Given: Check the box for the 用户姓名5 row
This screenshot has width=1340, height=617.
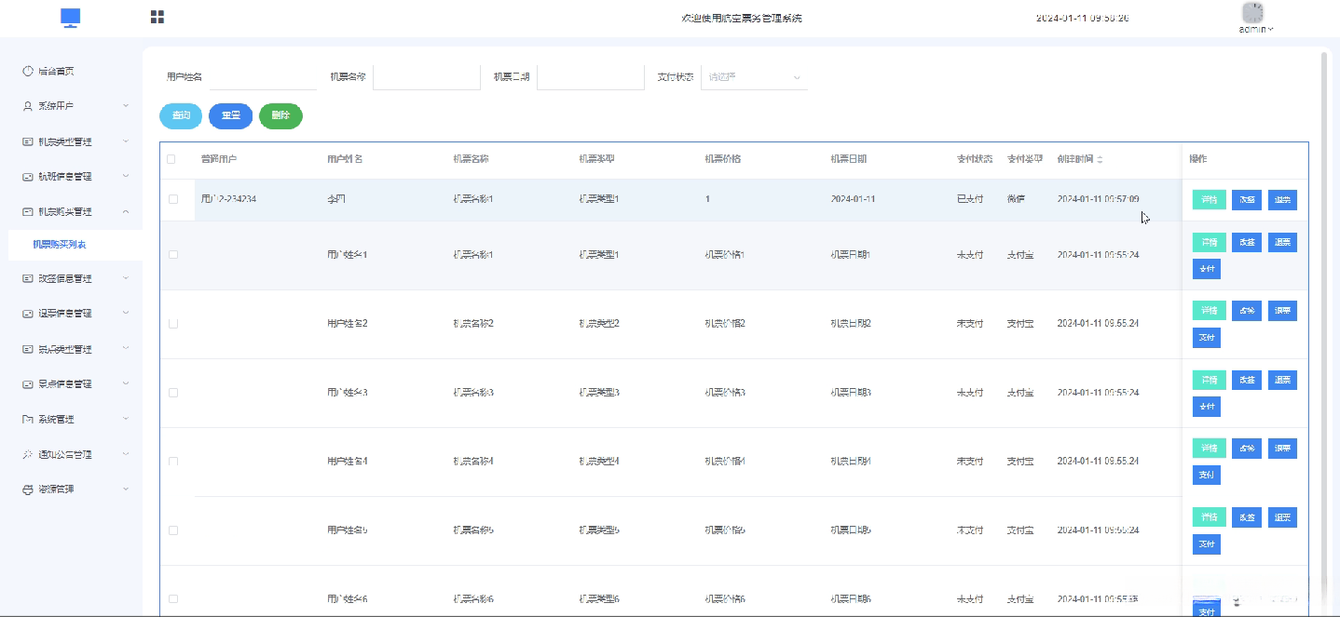Looking at the screenshot, I should (173, 530).
